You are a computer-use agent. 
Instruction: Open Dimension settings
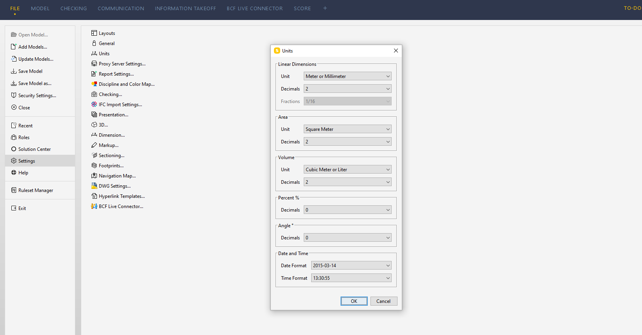tap(108, 135)
